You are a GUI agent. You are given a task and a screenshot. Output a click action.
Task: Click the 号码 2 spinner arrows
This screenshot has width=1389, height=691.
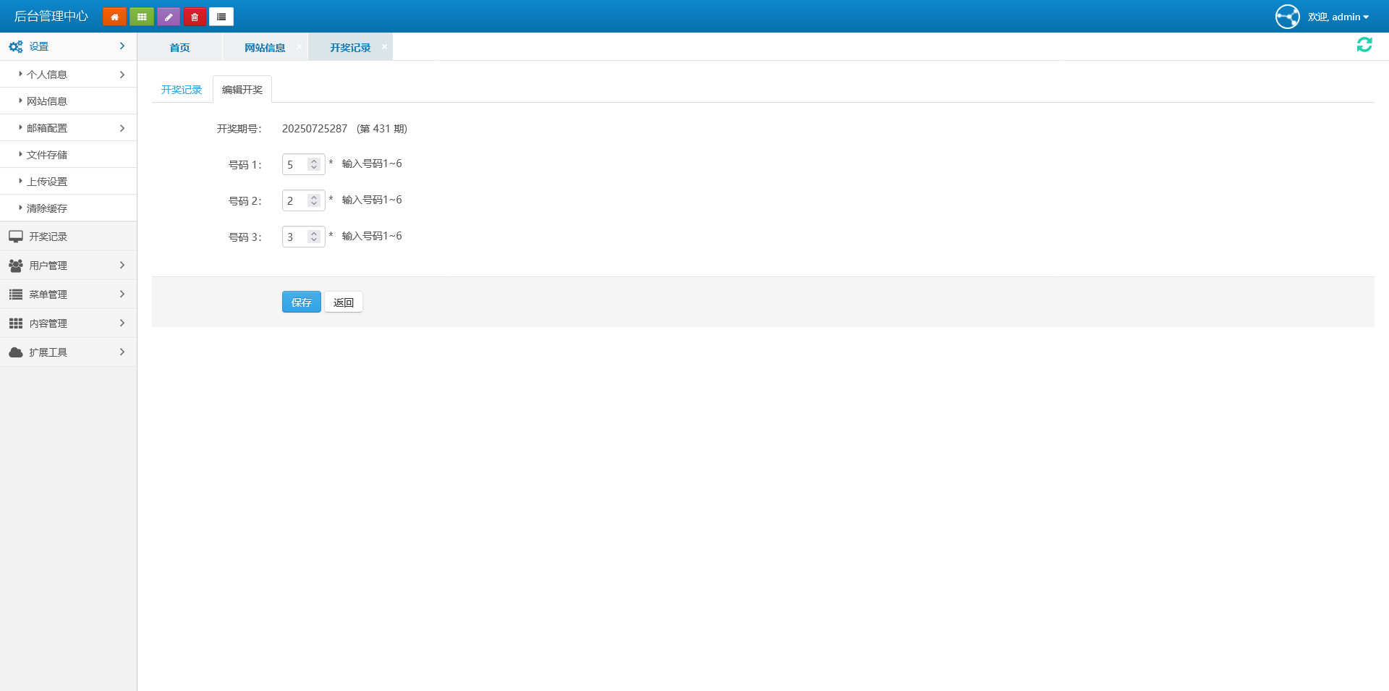(314, 200)
